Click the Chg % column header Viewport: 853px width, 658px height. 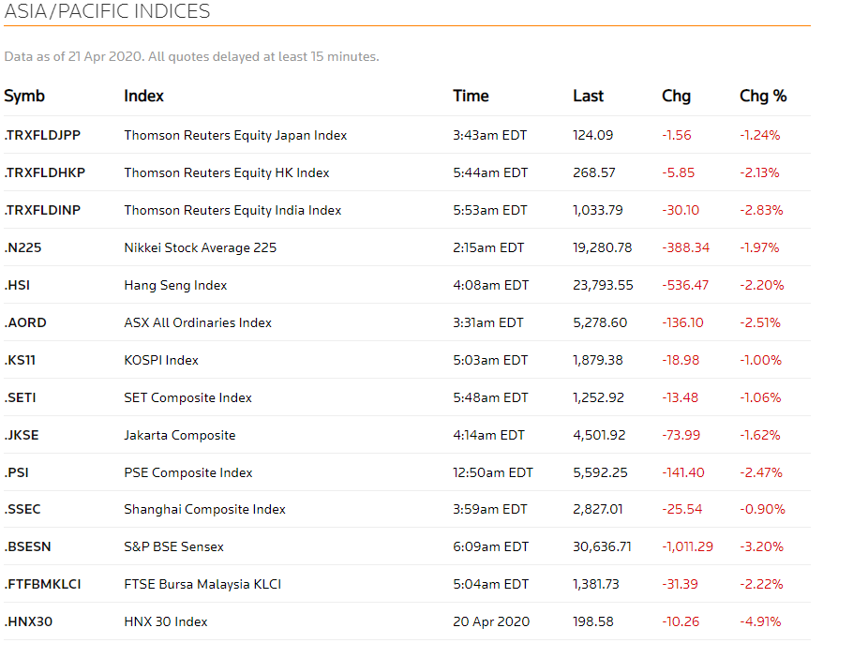pyautogui.click(x=763, y=96)
